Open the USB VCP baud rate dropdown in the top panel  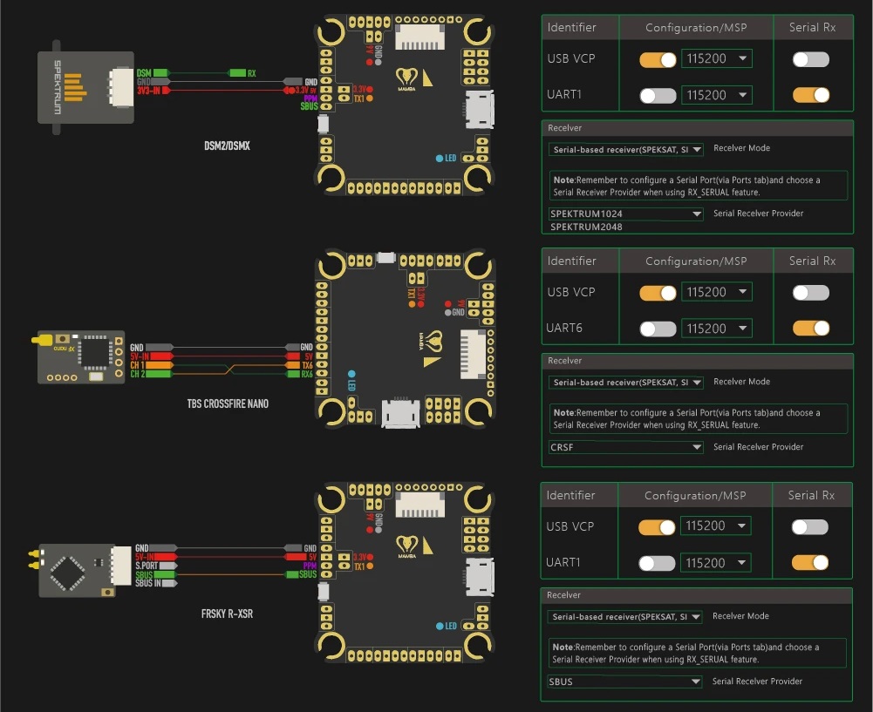pyautogui.click(x=717, y=58)
